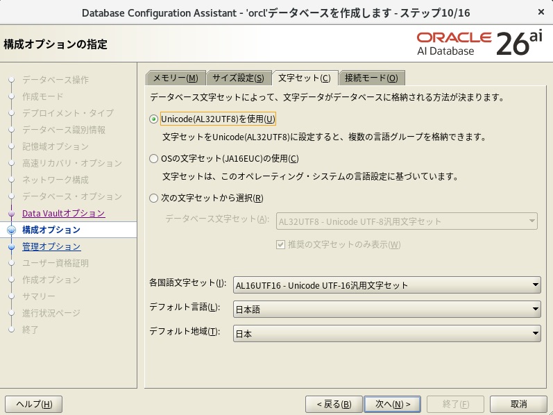Open the Data Vaultオプション step link
The image size is (553, 415).
(x=63, y=213)
